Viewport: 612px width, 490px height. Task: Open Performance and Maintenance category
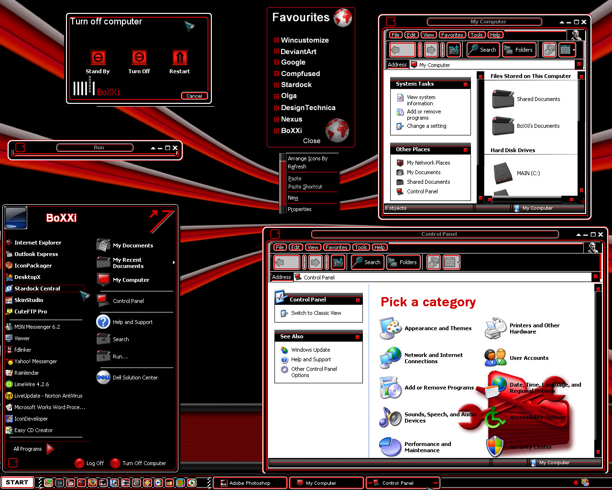[x=415, y=447]
